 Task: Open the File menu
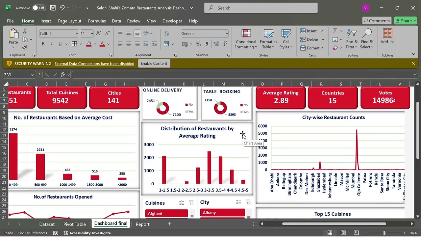click(10, 21)
